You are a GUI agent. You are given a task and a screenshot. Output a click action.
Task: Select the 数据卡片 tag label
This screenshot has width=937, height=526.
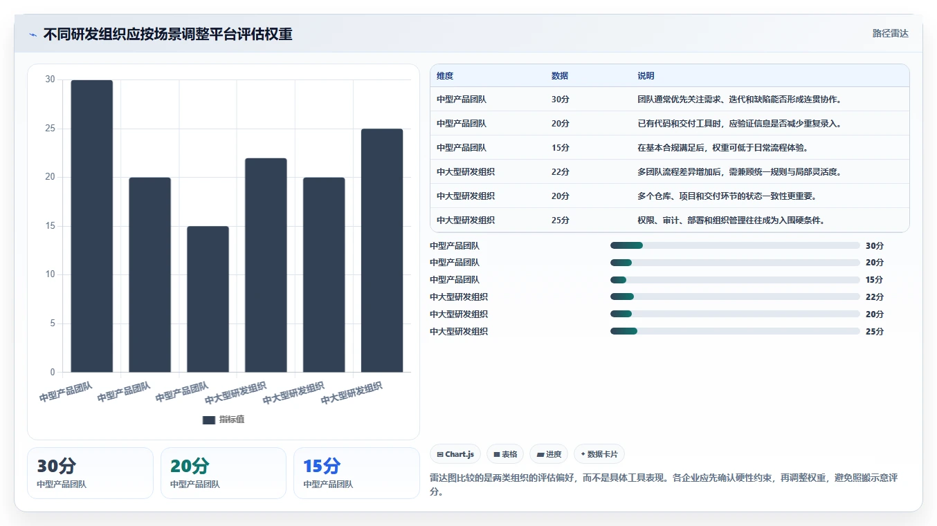tap(602, 454)
